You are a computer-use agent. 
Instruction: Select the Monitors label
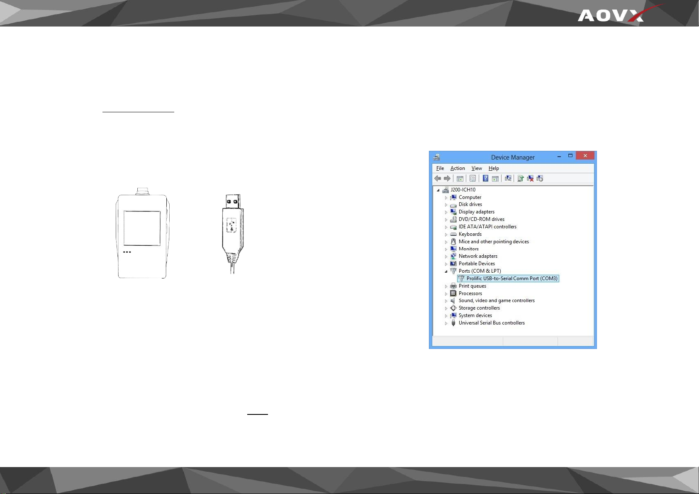pos(469,249)
